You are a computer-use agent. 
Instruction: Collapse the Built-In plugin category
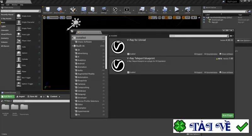point(72,46)
